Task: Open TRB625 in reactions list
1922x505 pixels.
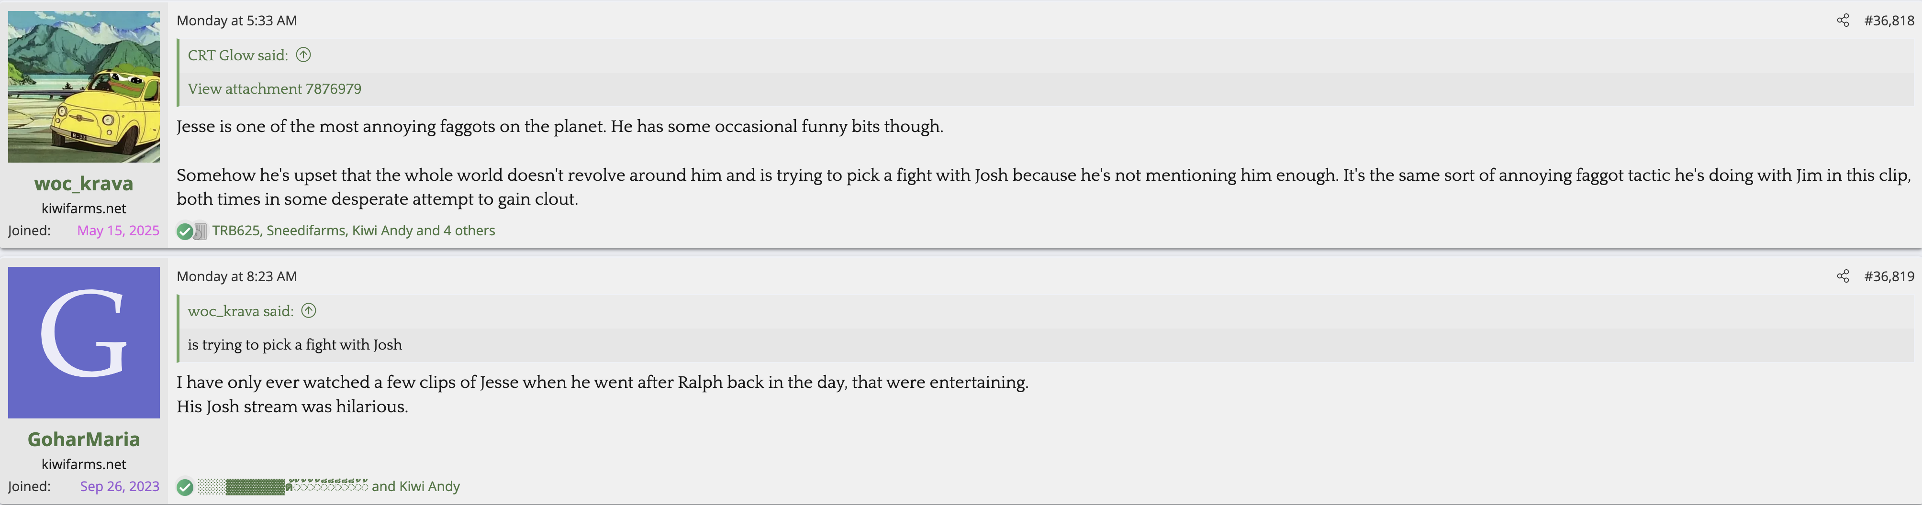Action: tap(236, 231)
